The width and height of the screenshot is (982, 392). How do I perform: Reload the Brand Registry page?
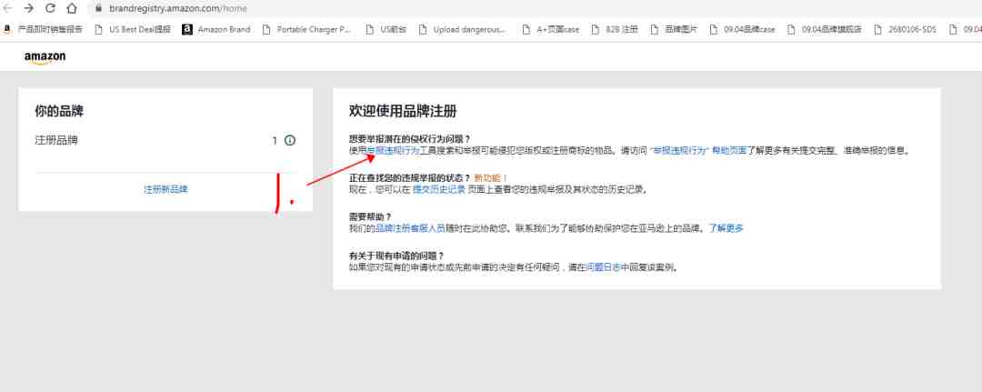click(x=50, y=8)
